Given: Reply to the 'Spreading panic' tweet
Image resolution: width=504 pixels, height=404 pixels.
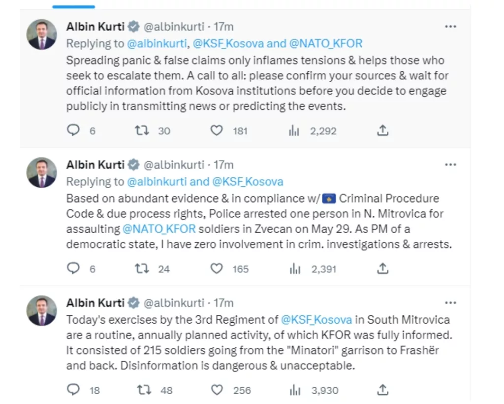Looking at the screenshot, I should tap(73, 130).
